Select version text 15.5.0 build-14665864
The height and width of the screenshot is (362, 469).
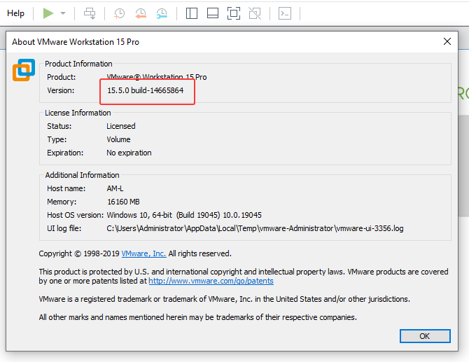point(146,90)
